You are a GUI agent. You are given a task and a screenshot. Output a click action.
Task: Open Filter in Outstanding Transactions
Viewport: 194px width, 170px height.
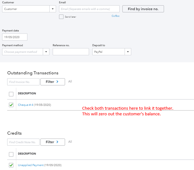click(x=52, y=82)
